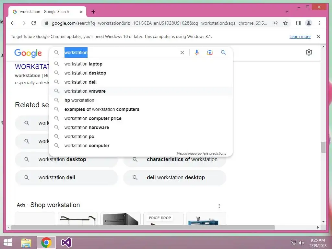The width and height of the screenshot is (332, 249).
Task: Choose suggestion workstation computer price
Action: (x=141, y=119)
